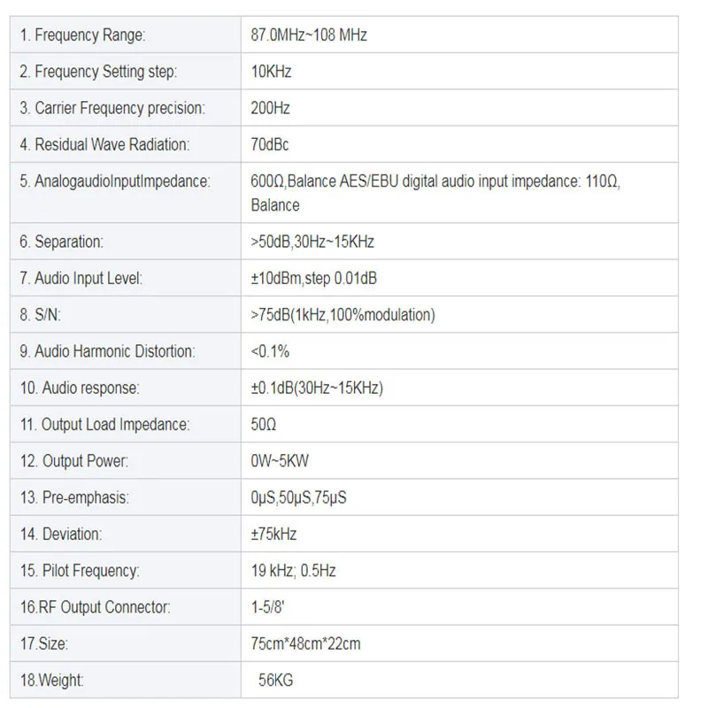
Task: Click the Pre-emphasis row label
Action: tap(74, 497)
